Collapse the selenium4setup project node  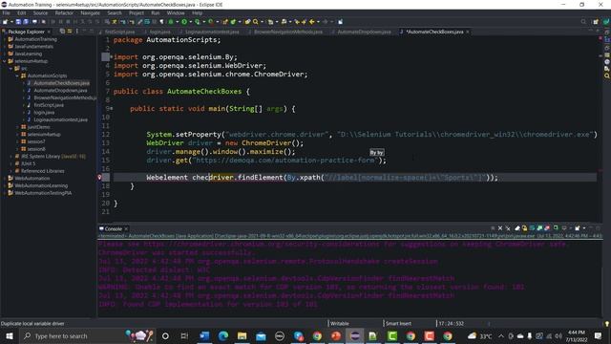pos(5,61)
